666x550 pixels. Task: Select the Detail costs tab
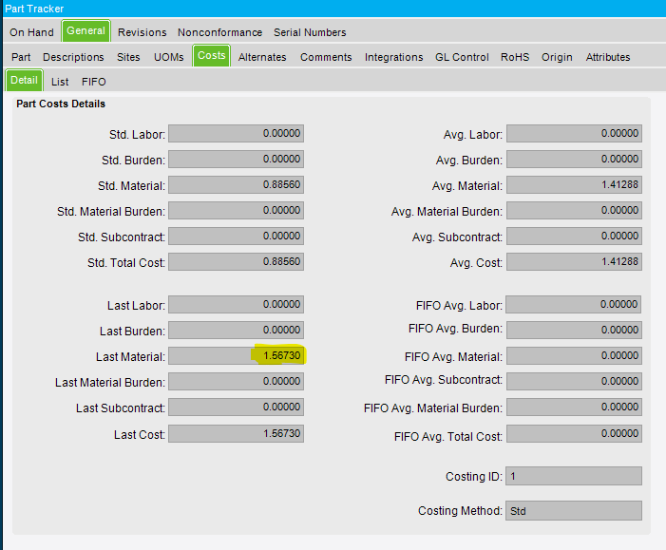click(x=24, y=81)
